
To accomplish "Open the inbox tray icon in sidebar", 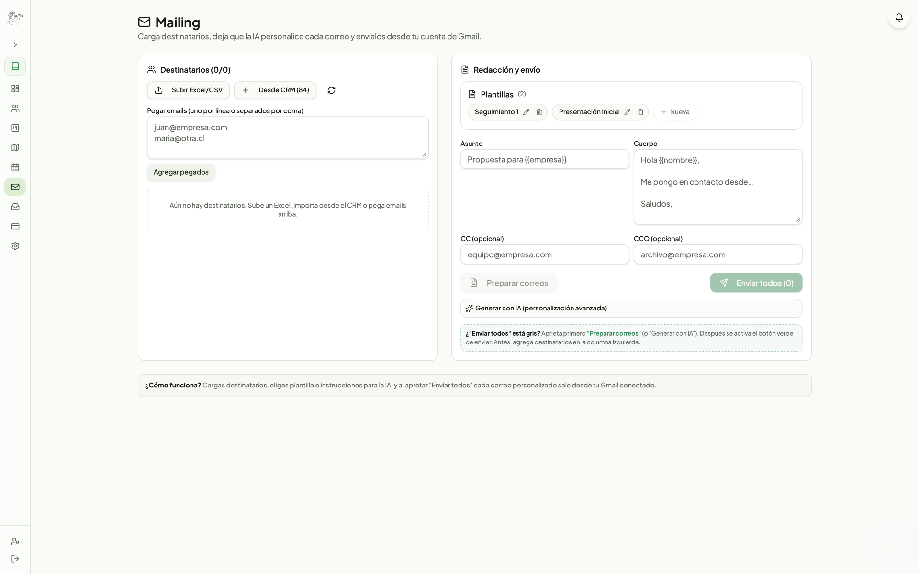I will (x=15, y=207).
